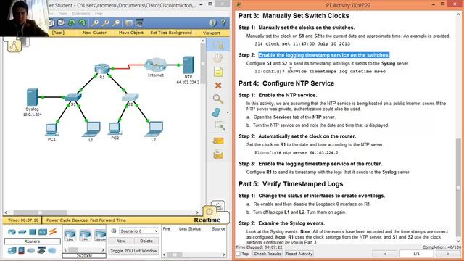Click the Add Simple PDU envelope icon
Image resolution: width=464 pixels, height=261 pixels.
point(218,141)
